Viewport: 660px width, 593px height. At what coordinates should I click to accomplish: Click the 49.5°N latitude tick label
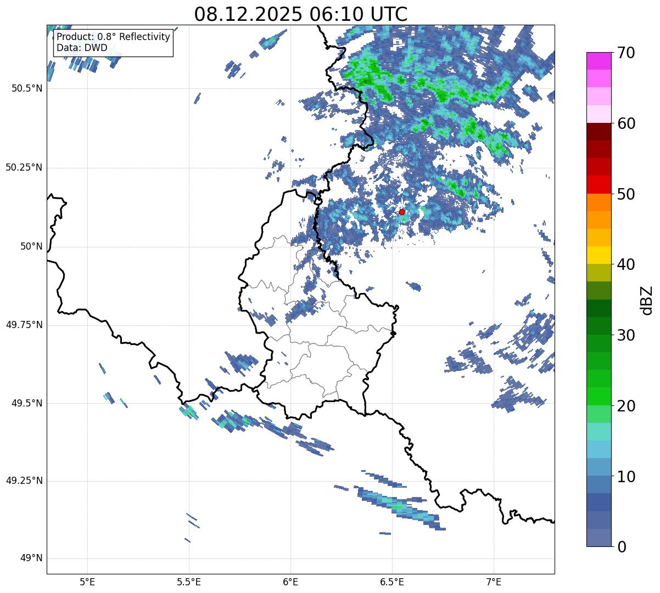pos(26,403)
